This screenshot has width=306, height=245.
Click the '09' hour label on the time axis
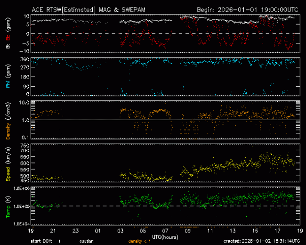pos(187,231)
